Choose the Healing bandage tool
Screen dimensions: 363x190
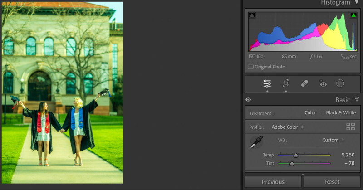pyautogui.click(x=304, y=83)
